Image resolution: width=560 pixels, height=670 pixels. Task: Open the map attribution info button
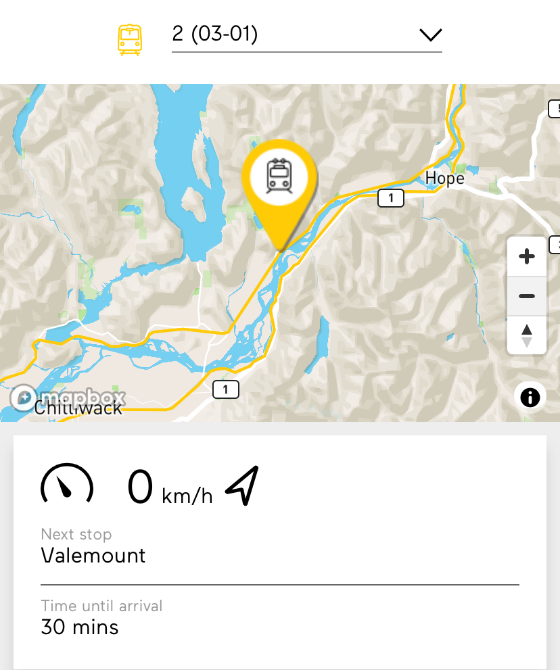530,397
